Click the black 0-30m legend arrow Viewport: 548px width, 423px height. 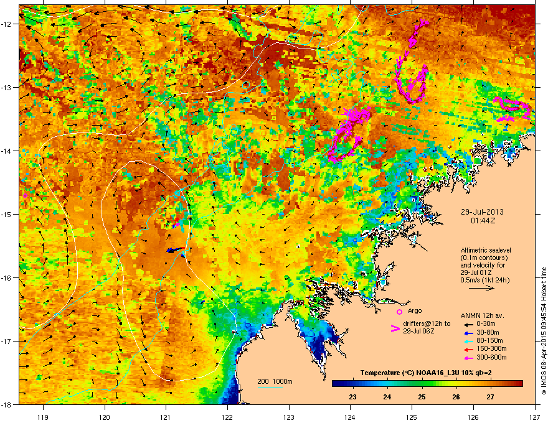coord(468,324)
